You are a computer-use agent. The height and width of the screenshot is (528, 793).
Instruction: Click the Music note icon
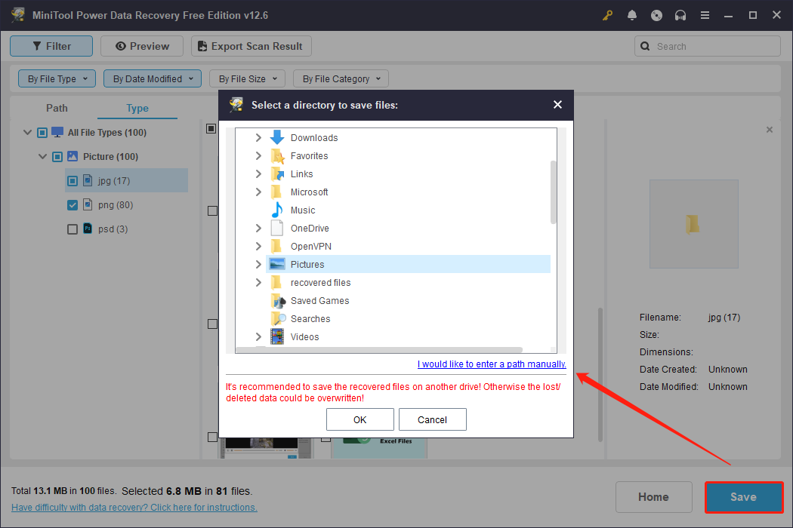(276, 210)
